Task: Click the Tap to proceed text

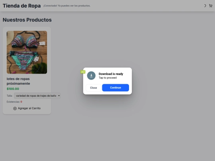Action: 108,78
